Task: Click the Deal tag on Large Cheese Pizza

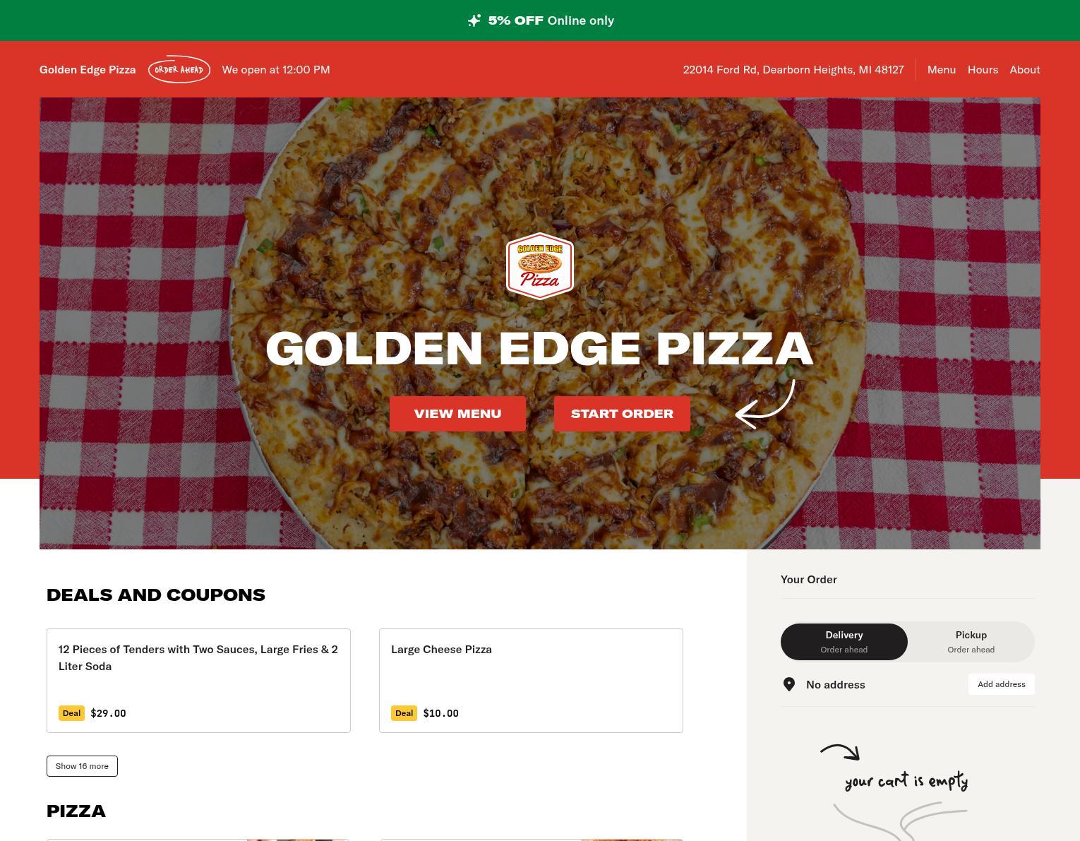Action: tap(404, 713)
